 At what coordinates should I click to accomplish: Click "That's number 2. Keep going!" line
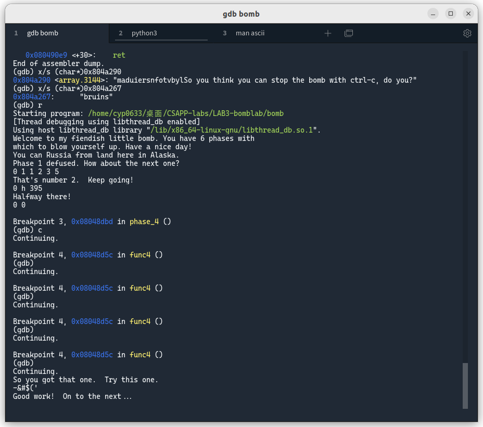(73, 180)
